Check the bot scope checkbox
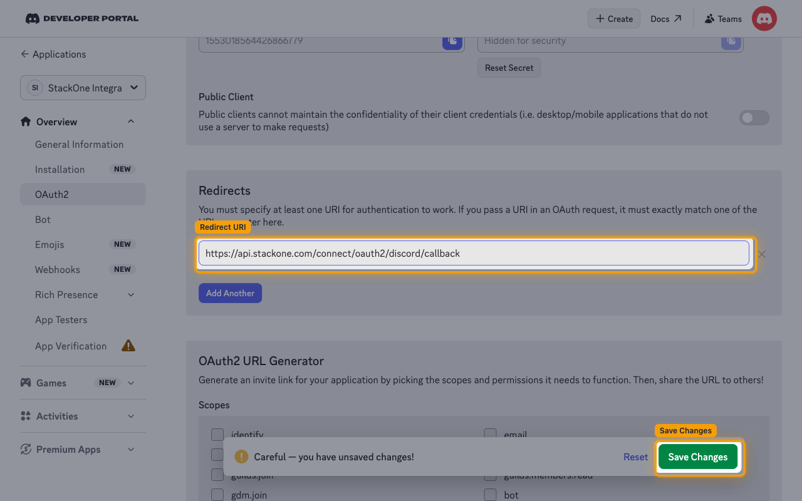 [x=490, y=495]
